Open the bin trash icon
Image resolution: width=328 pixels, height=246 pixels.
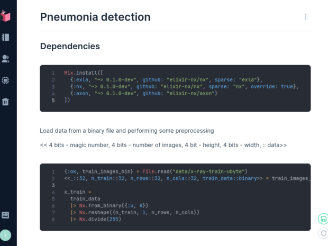(5, 102)
